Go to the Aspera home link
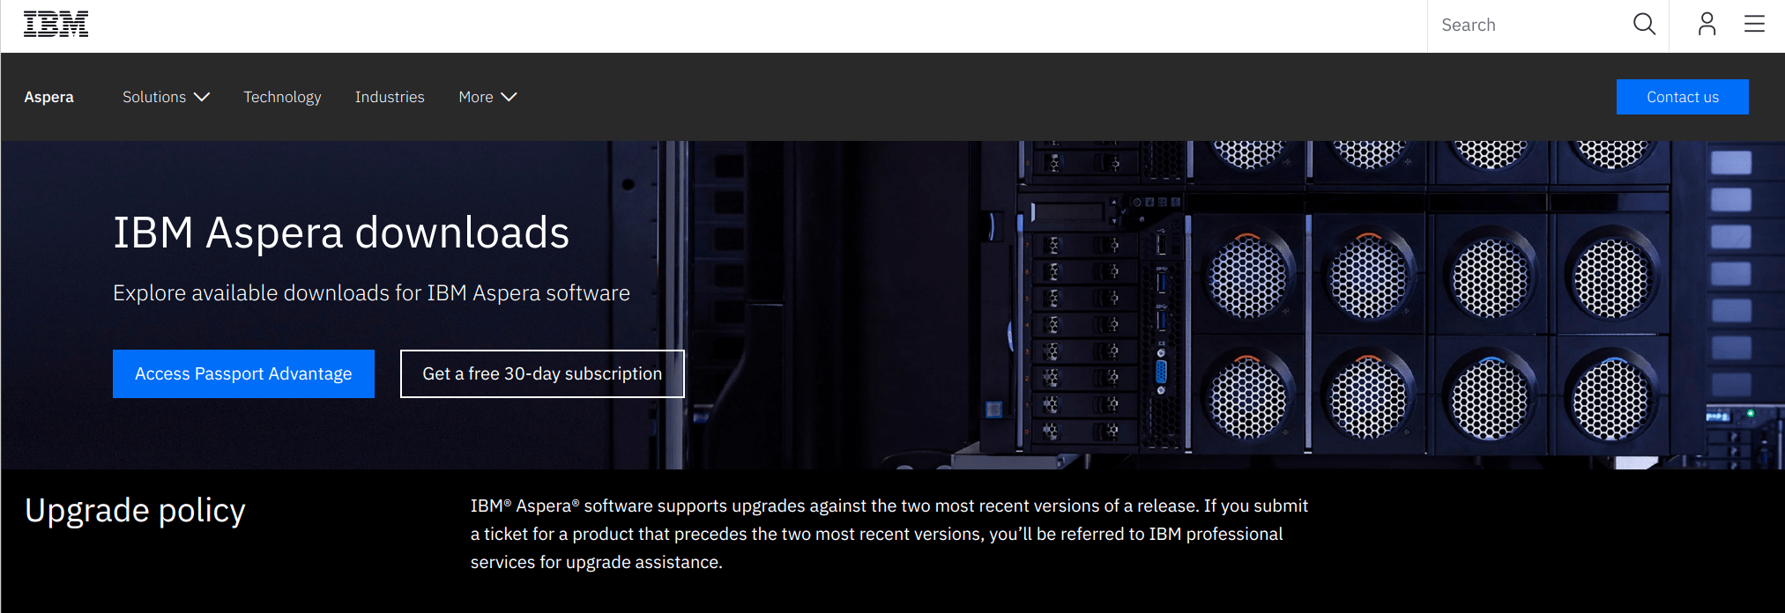The width and height of the screenshot is (1785, 613). click(x=48, y=97)
